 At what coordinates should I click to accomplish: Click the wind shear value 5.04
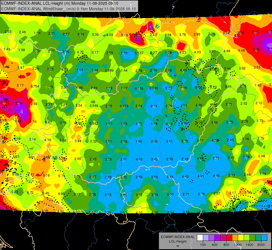tap(198, 87)
